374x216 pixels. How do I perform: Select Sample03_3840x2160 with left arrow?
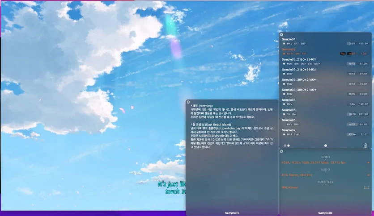click(299, 80)
